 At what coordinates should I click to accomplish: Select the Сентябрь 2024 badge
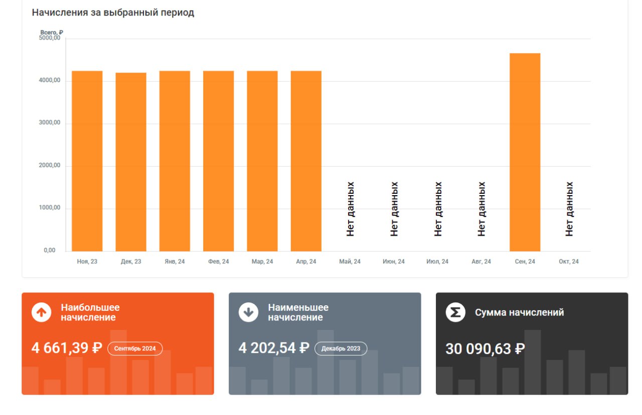(x=135, y=348)
